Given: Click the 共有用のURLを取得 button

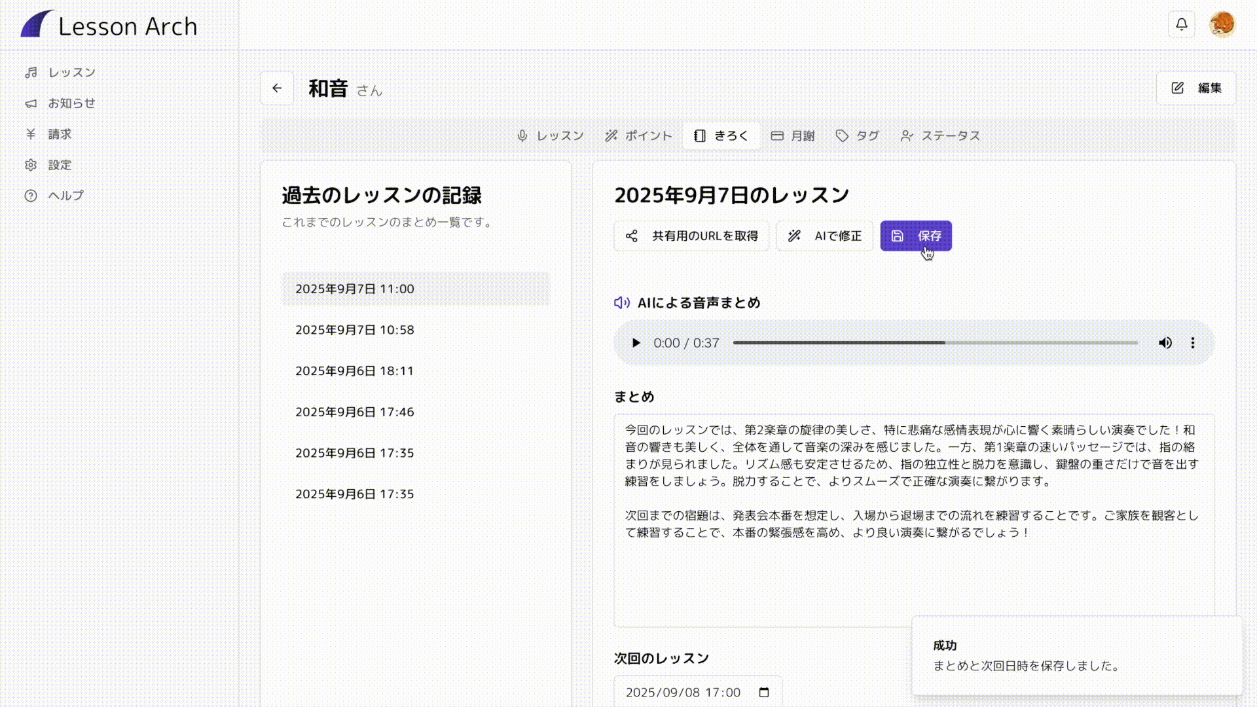Looking at the screenshot, I should [x=691, y=236].
